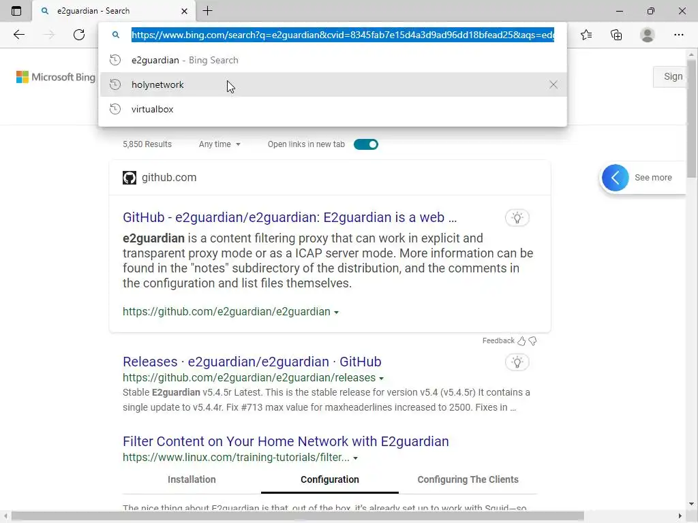Expand dropdown next to linux.com URL
This screenshot has height=523, width=698.
(x=355, y=458)
